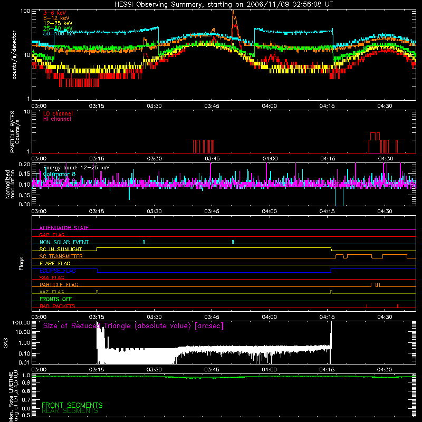Click the first NON SOLAR EVENT pulse near 03:27
422x422 pixels.
(143, 242)
